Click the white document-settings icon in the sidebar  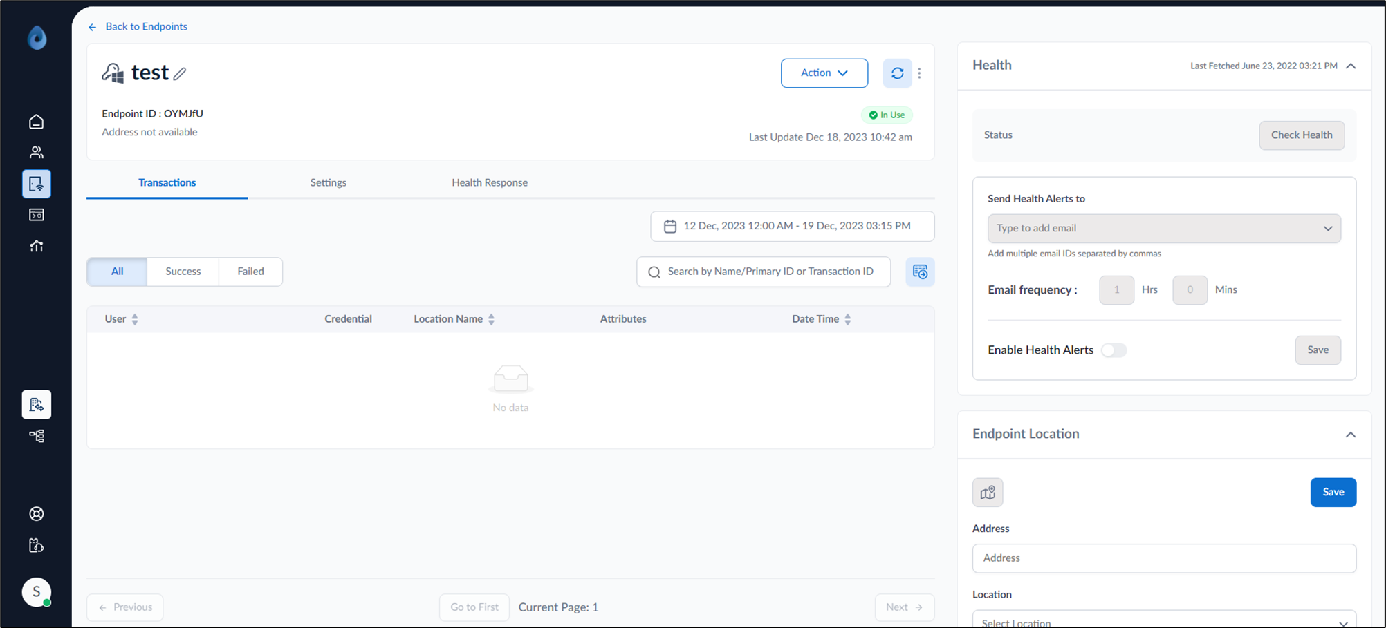pyautogui.click(x=37, y=405)
